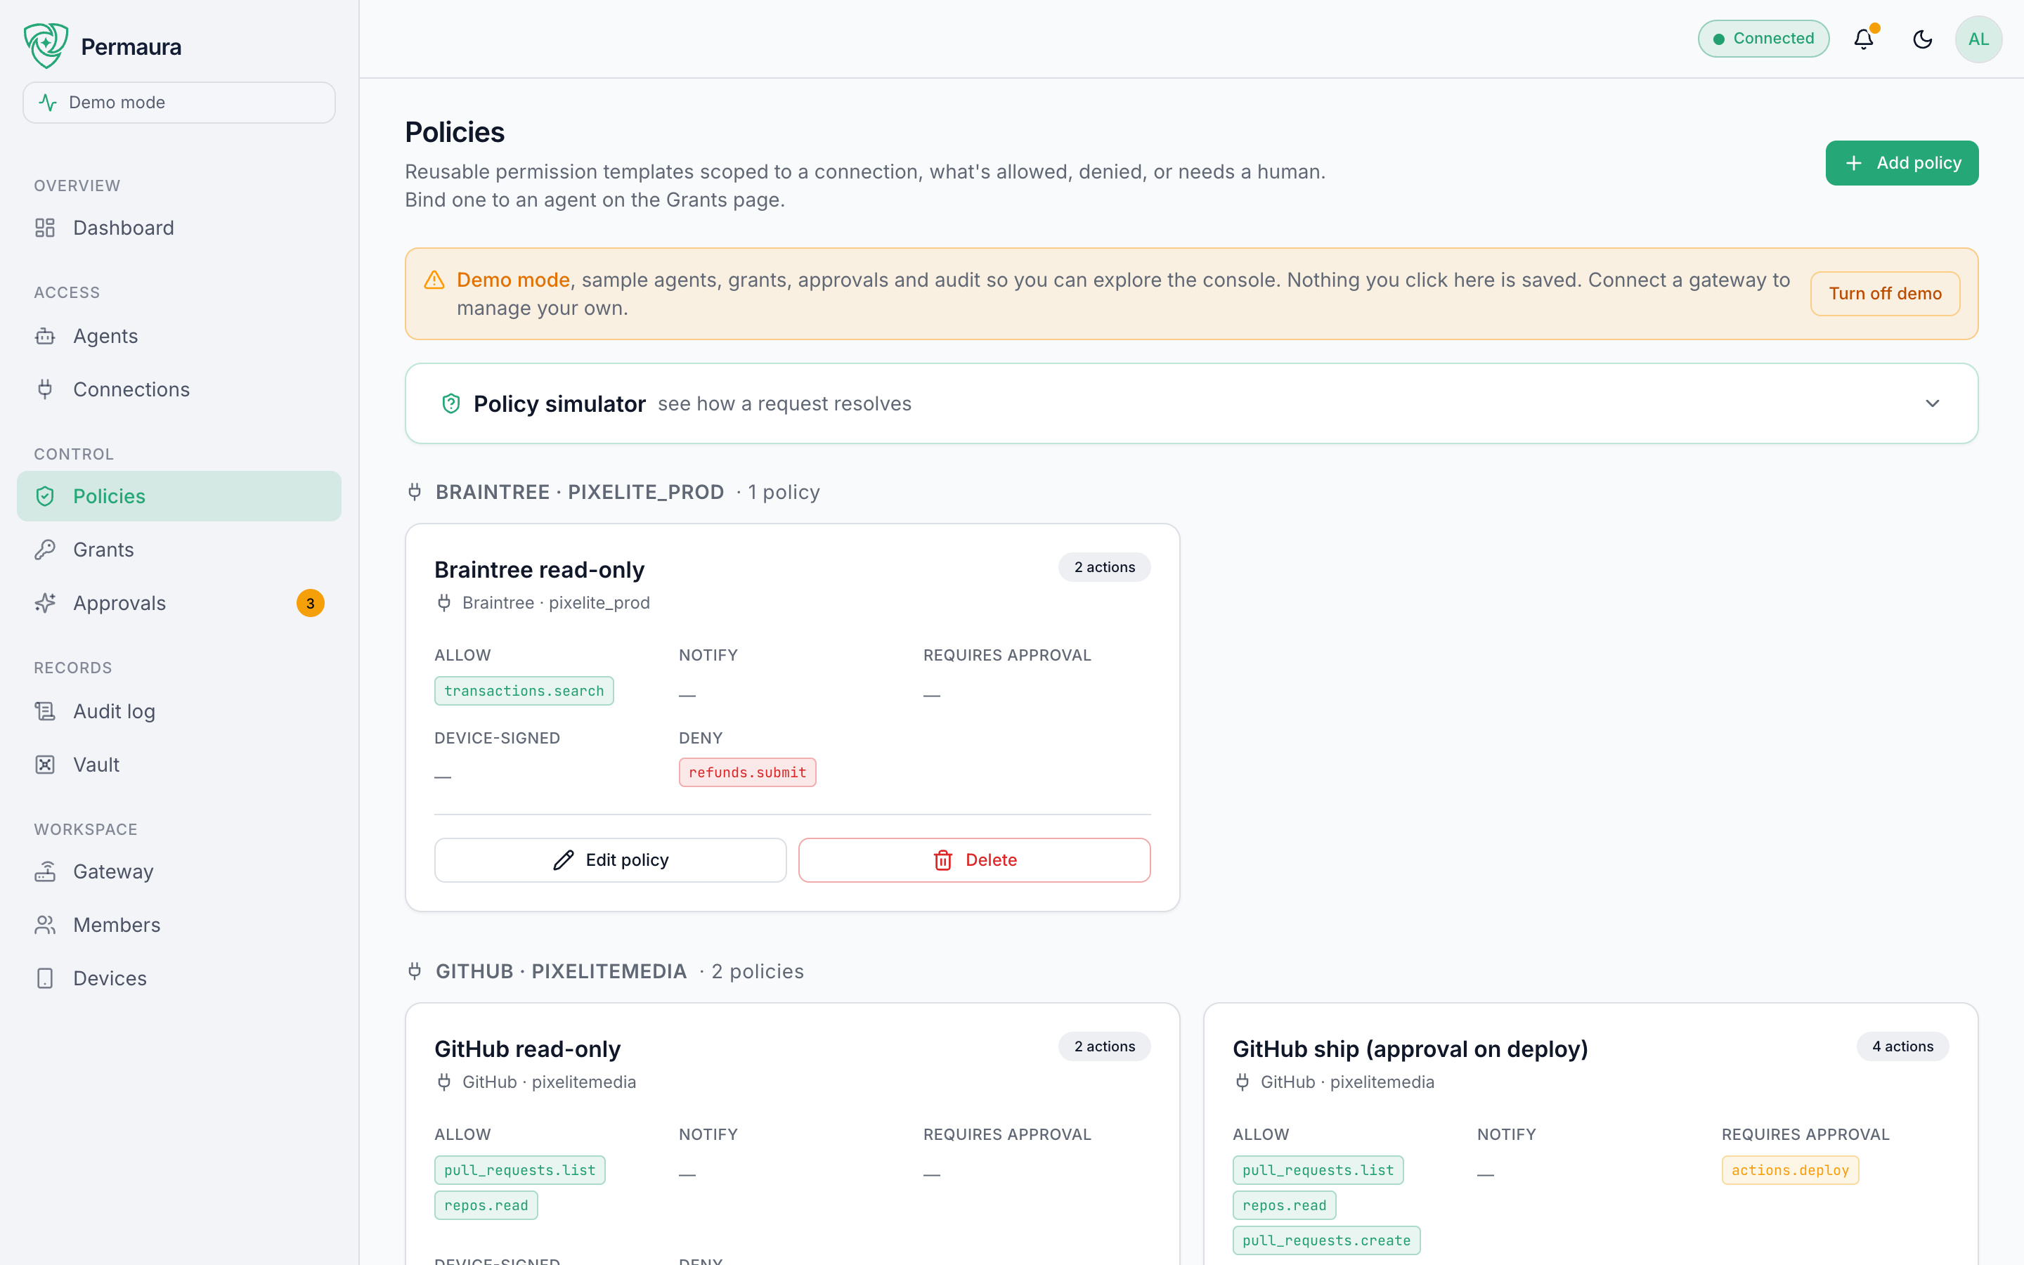
Task: Click plug icon in GitHub read-only card
Action: pyautogui.click(x=444, y=1082)
